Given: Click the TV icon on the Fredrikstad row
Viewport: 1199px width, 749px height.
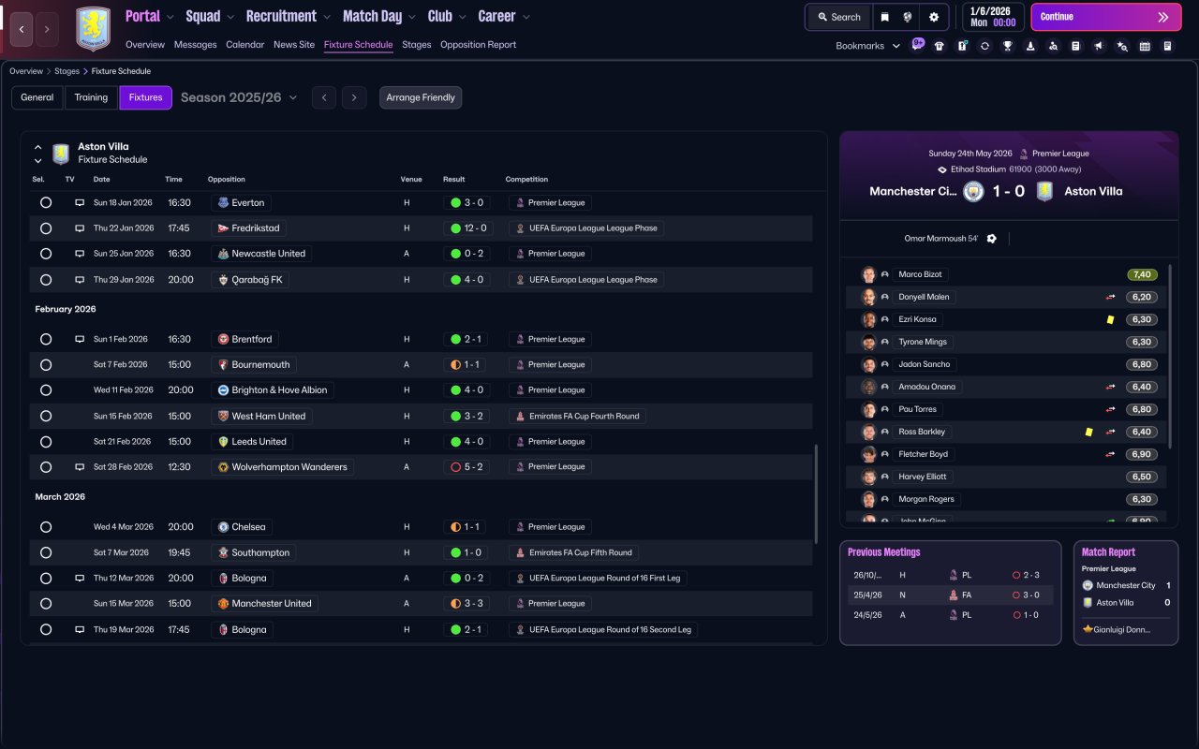Looking at the screenshot, I should point(80,228).
